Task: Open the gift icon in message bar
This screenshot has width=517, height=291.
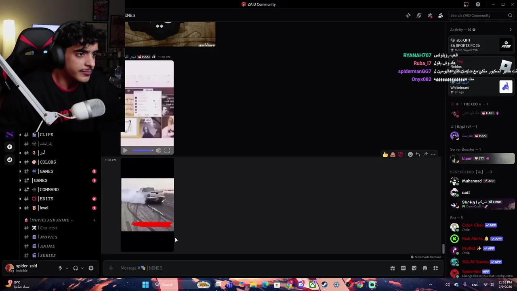Action: 392,268
